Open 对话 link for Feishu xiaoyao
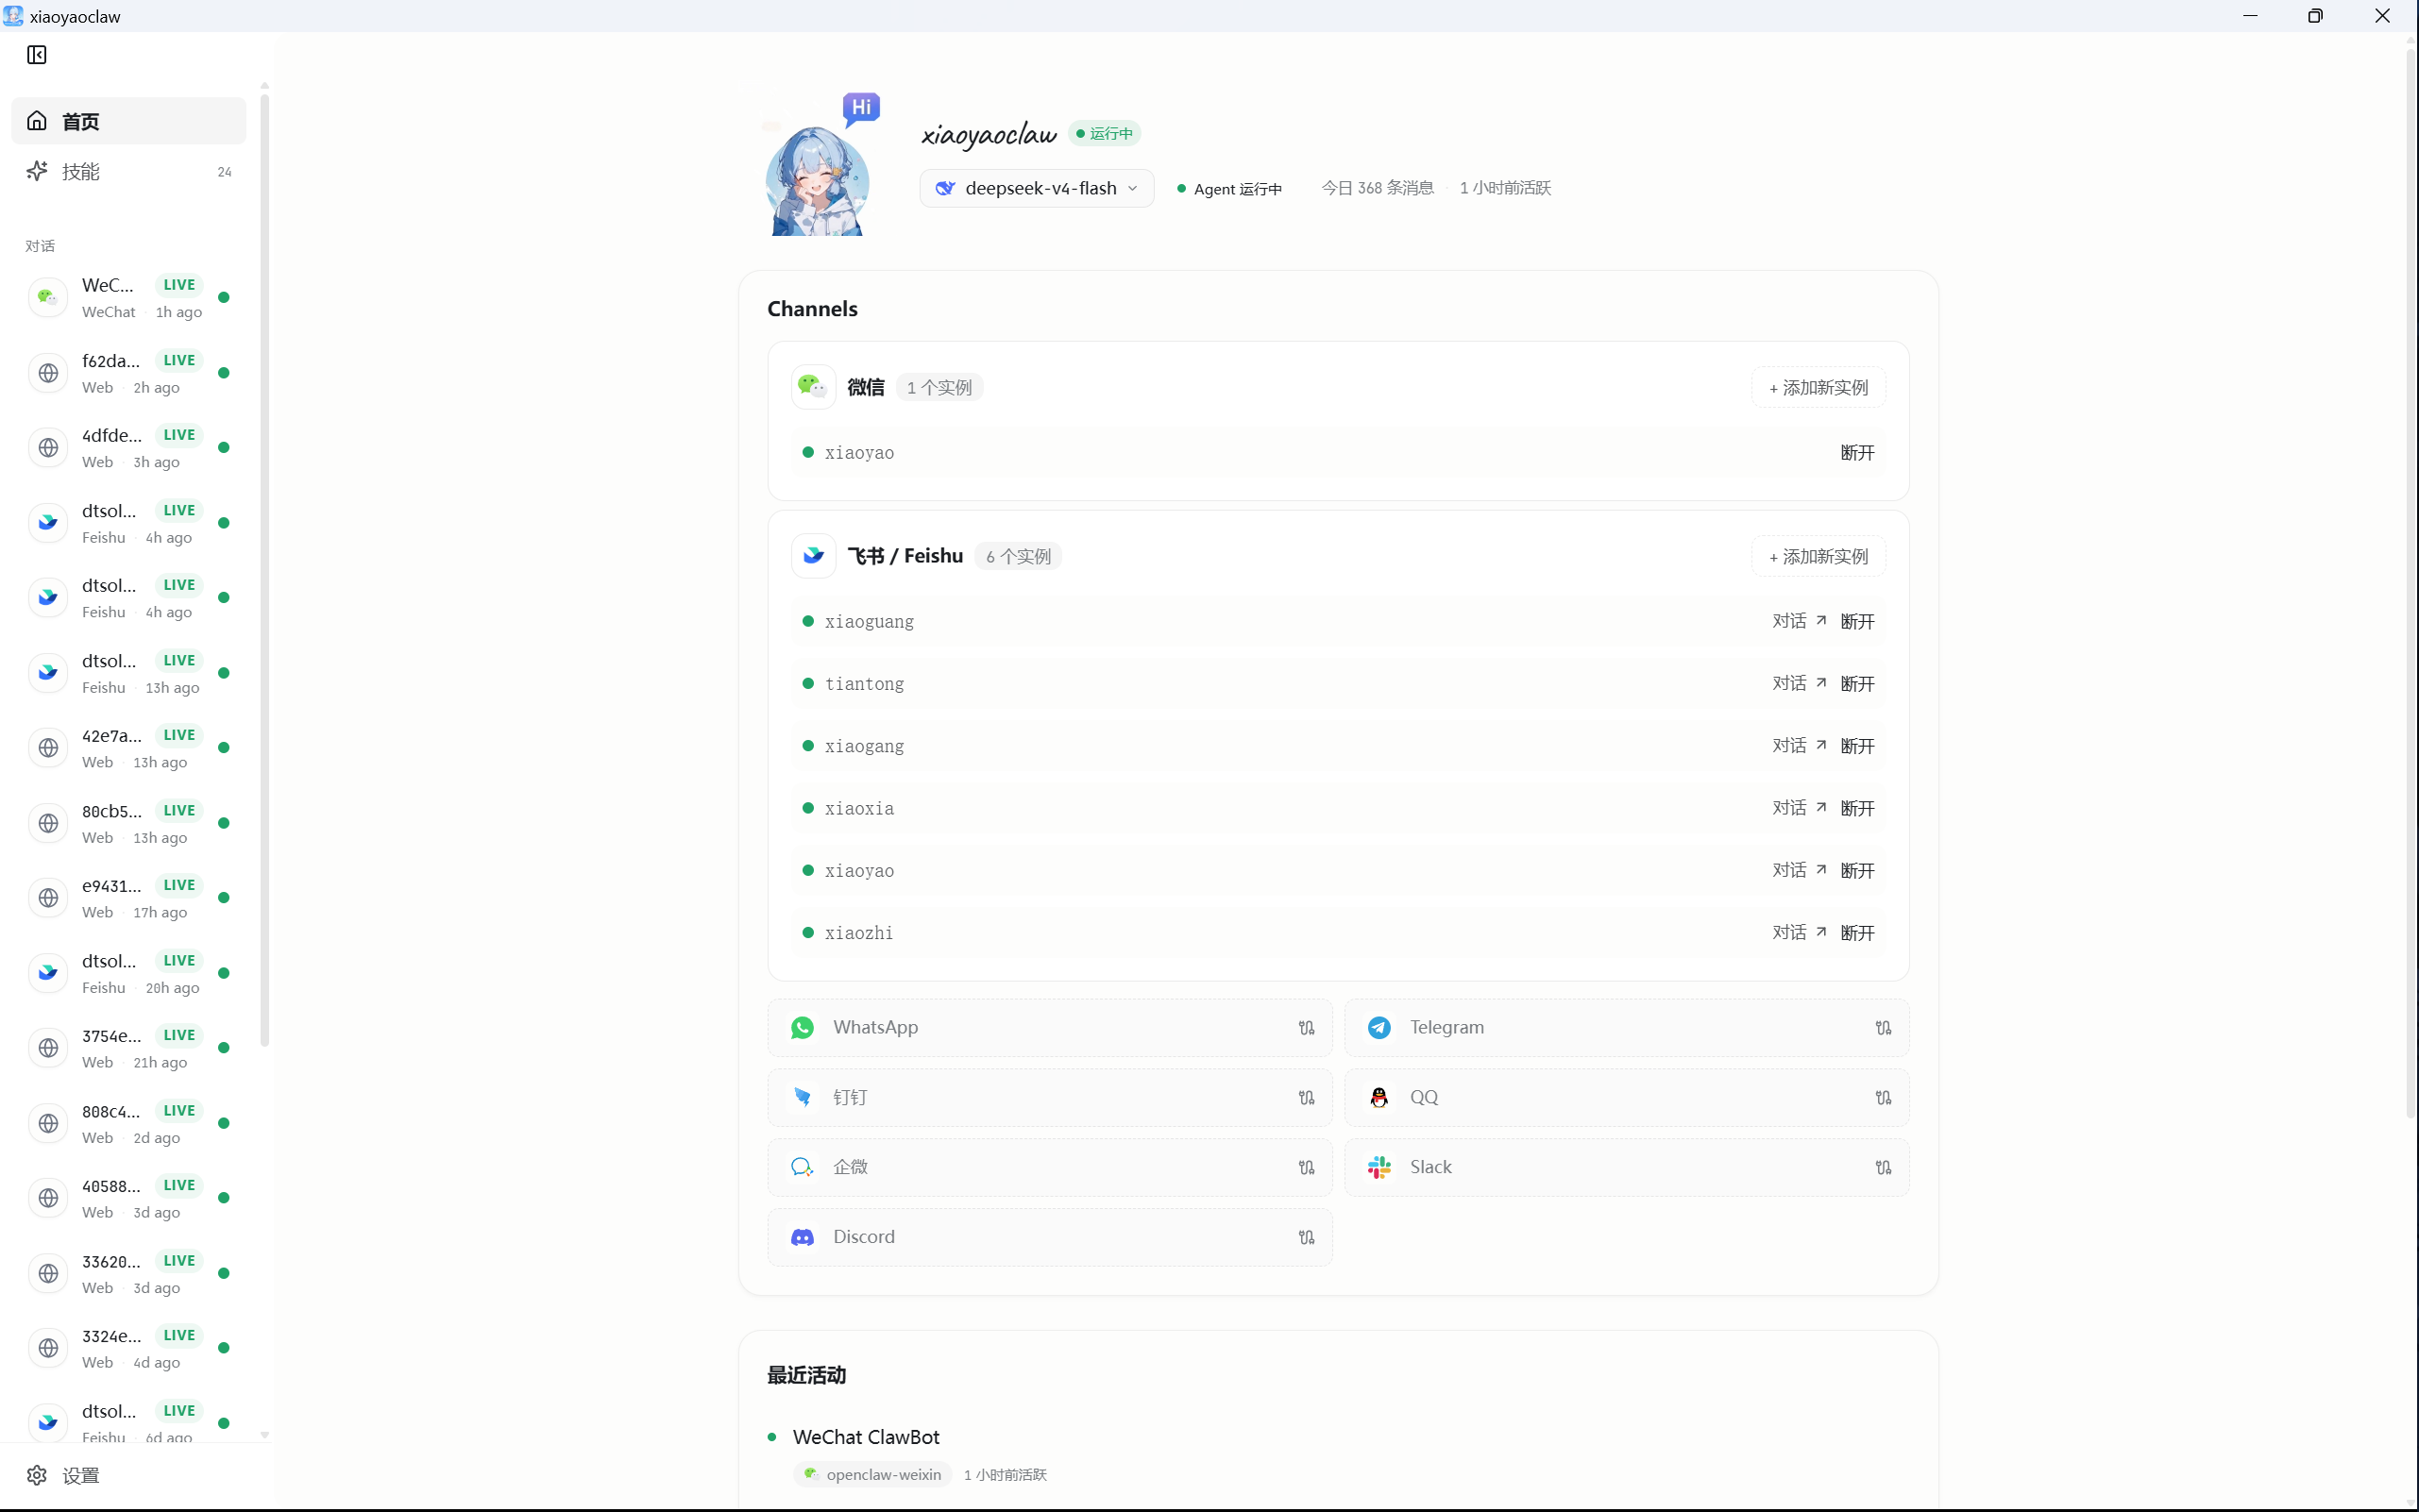This screenshot has width=2419, height=1512. 1799,870
